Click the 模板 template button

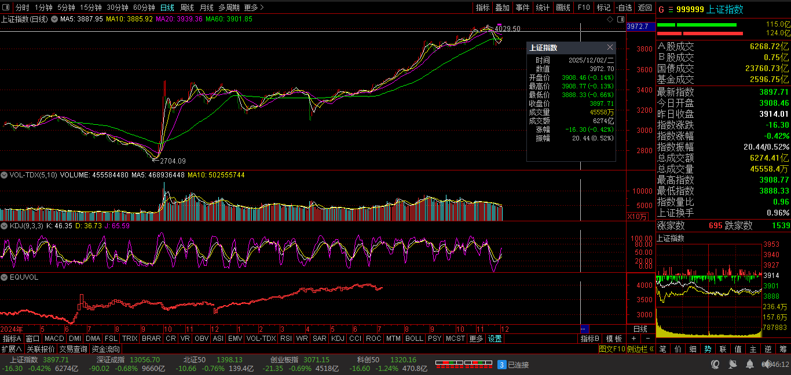[614, 339]
